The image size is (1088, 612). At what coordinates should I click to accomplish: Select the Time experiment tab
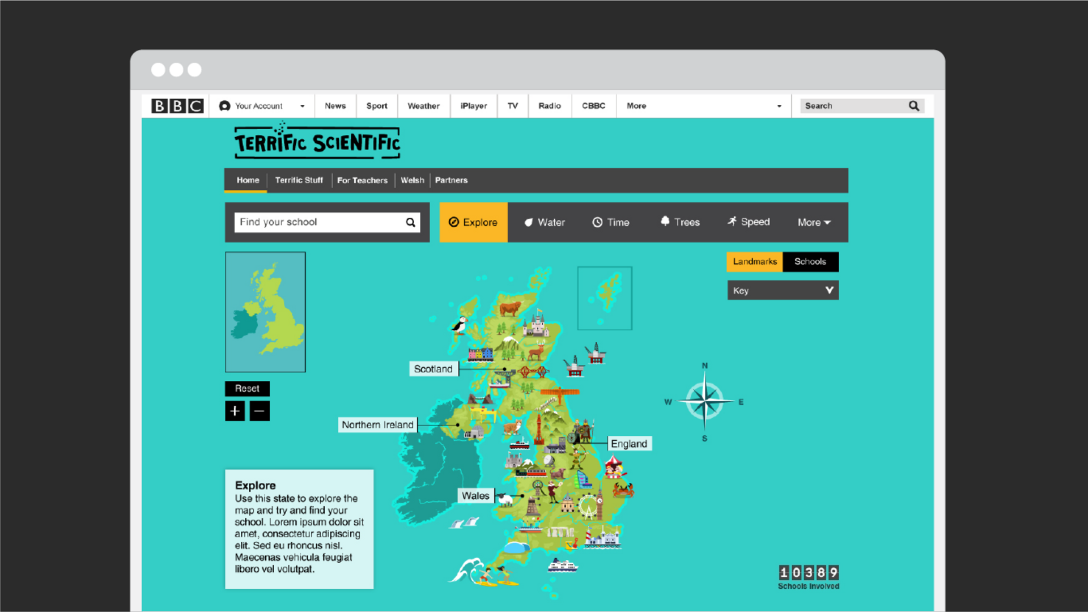point(611,222)
